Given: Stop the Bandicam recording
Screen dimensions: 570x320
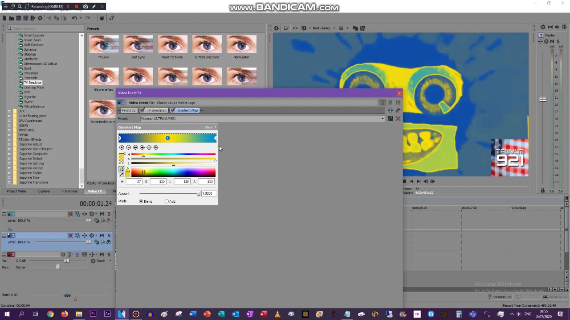Looking at the screenshot, I should click(x=76, y=7).
